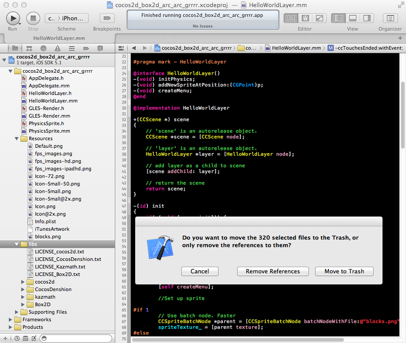Select blocks.png file

48,237
